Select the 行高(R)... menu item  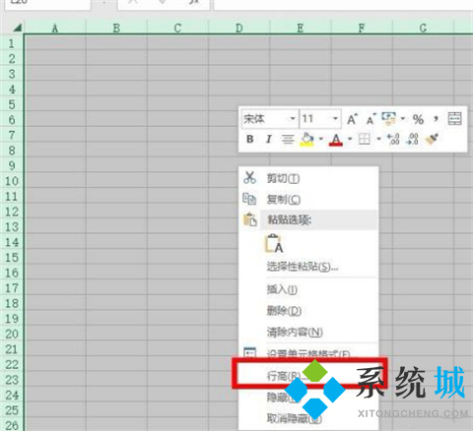click(308, 375)
